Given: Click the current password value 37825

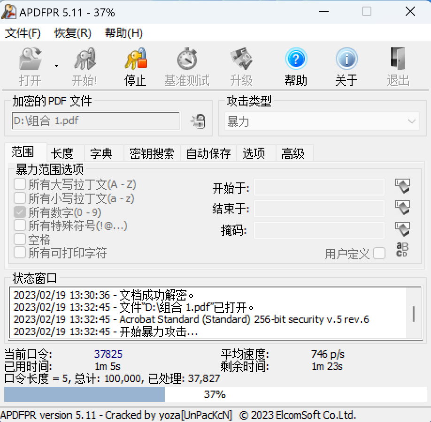Looking at the screenshot, I should coord(108,354).
